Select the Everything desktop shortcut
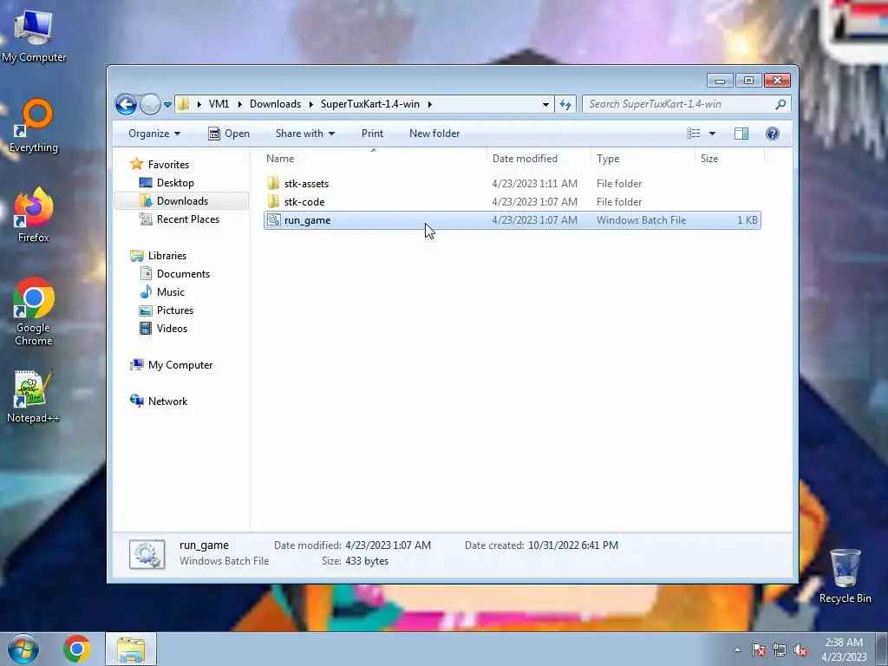The image size is (888, 666). tap(34, 126)
